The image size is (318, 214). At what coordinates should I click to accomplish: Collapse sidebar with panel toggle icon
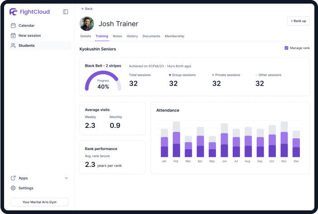pos(66,12)
